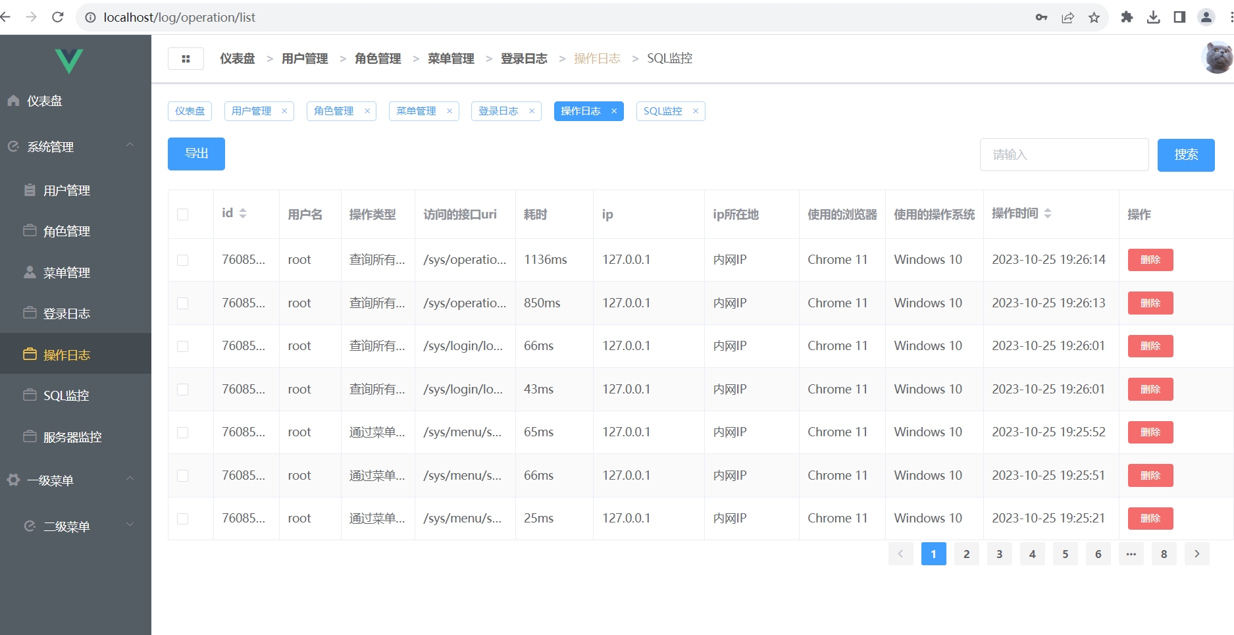
Task: Focus the 请输入 search input
Action: [1064, 155]
